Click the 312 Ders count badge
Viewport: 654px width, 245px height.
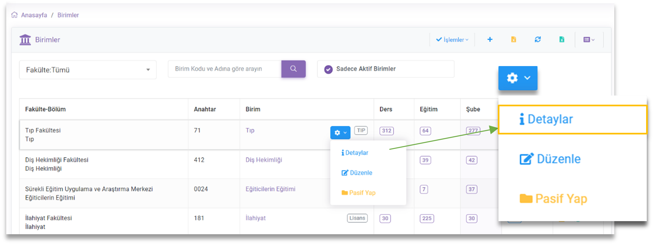[386, 131]
